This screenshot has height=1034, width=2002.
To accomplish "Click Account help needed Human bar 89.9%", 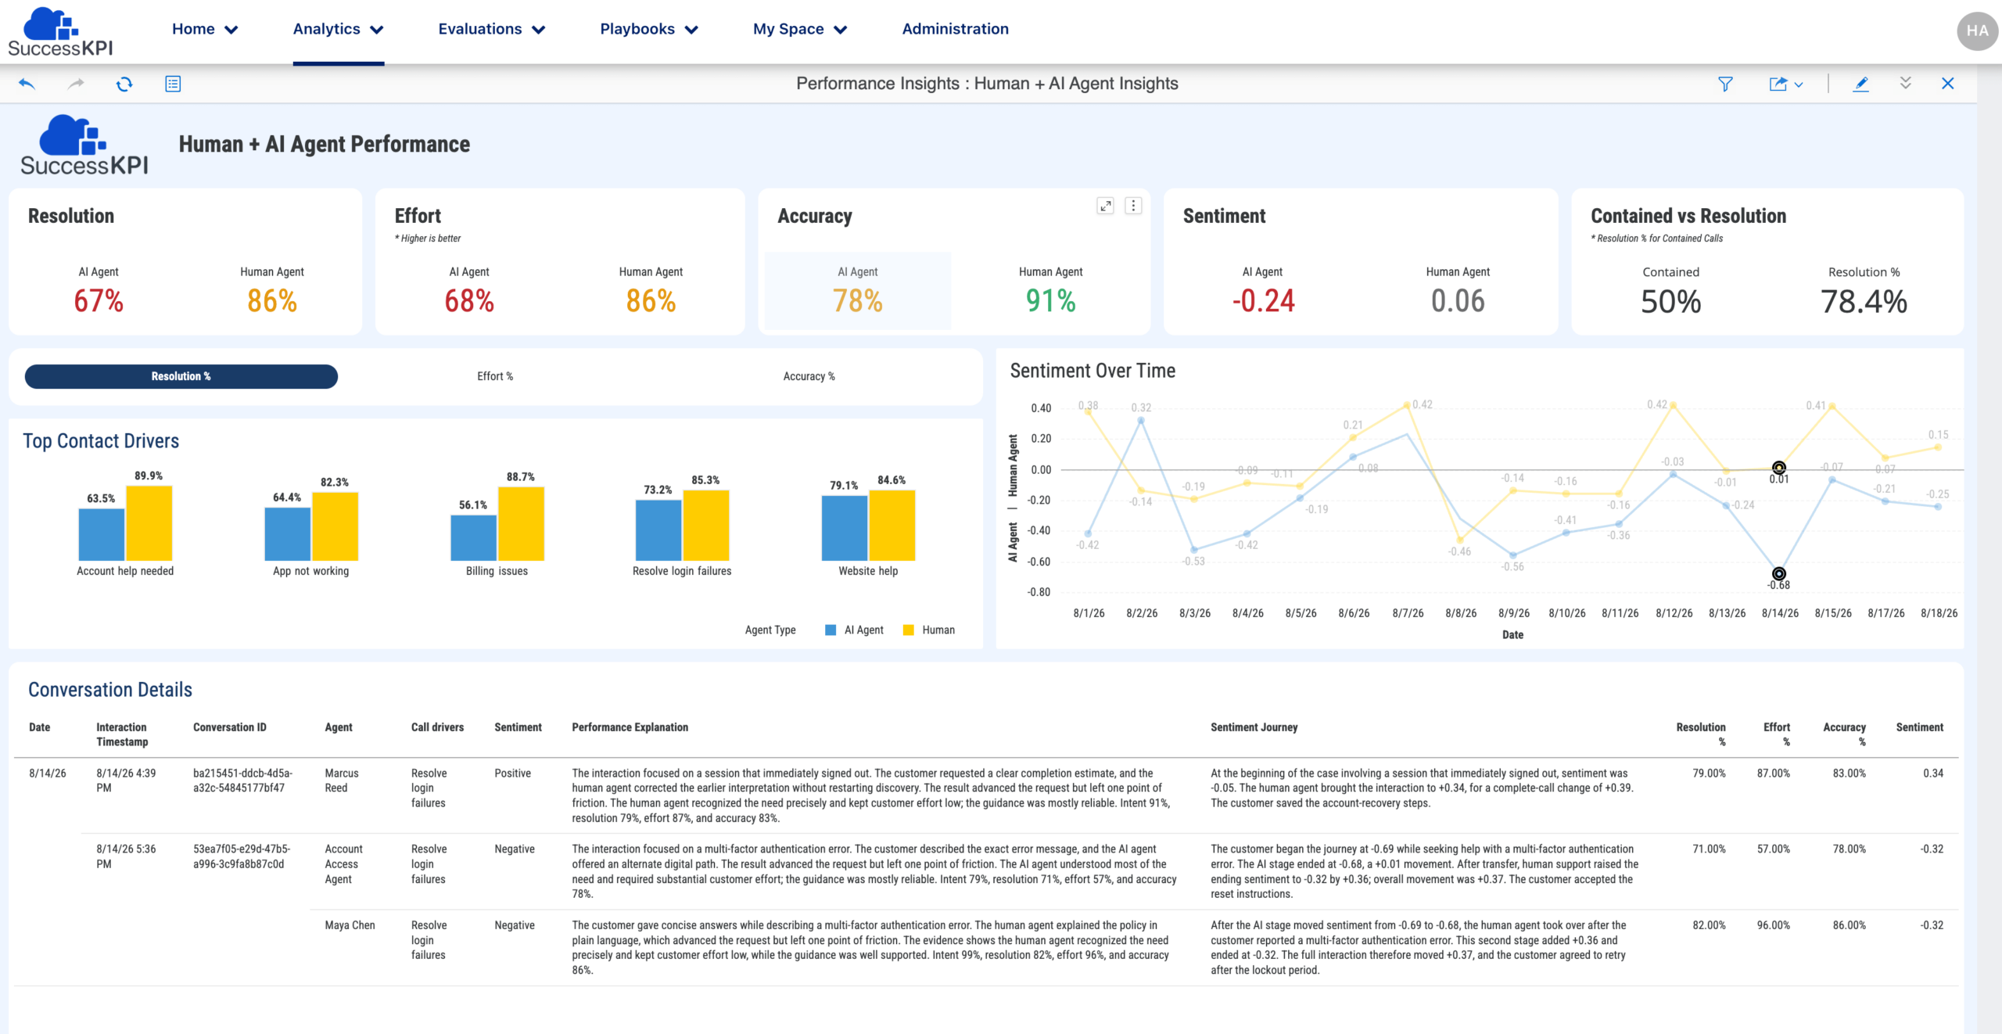I will 149,523.
